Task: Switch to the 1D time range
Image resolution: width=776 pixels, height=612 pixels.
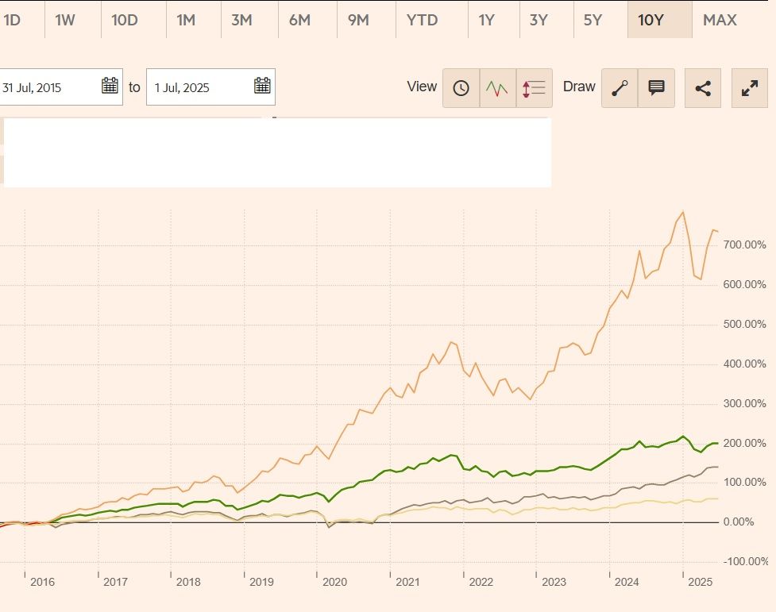Action: pyautogui.click(x=12, y=20)
